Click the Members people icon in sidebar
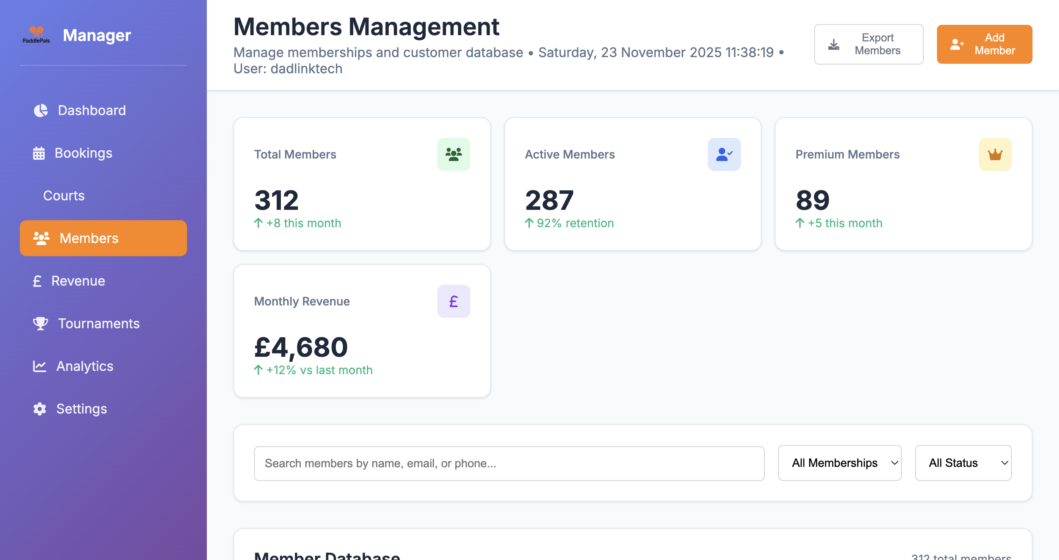 41,238
